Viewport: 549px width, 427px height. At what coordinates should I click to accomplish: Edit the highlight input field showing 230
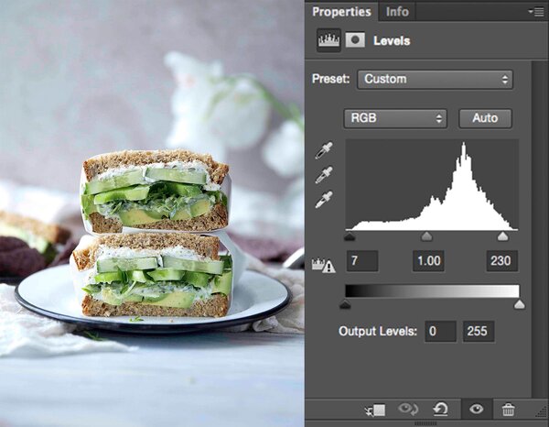click(501, 261)
